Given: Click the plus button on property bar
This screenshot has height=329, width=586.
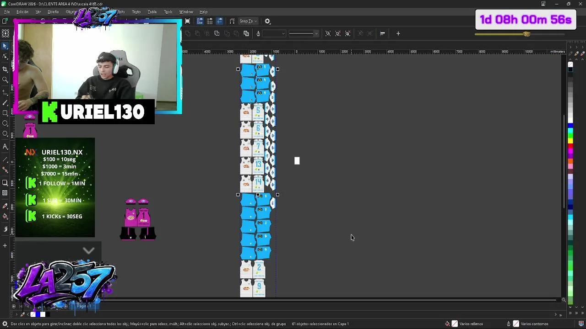Looking at the screenshot, I should coord(398,33).
